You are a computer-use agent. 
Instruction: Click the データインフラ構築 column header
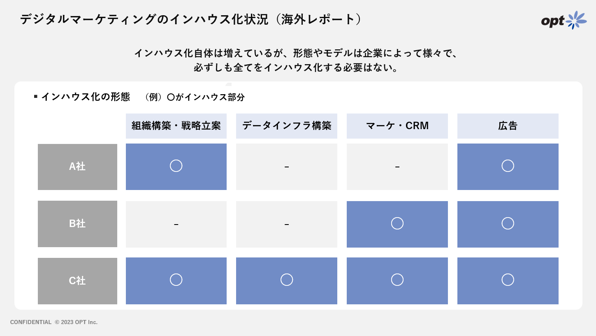(287, 126)
